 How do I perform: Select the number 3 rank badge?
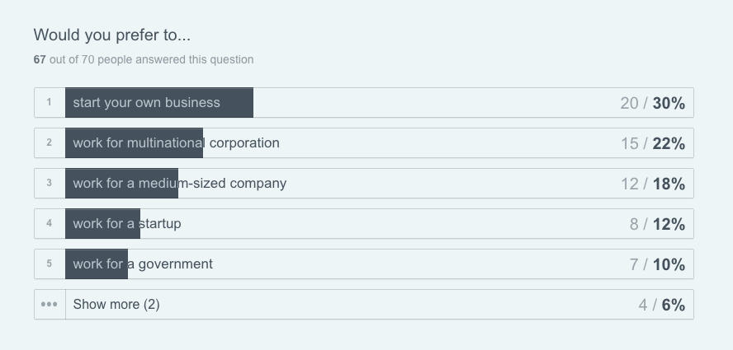point(50,184)
